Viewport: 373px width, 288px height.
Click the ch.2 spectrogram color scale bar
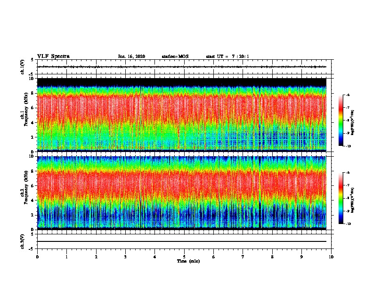[x=341, y=198]
